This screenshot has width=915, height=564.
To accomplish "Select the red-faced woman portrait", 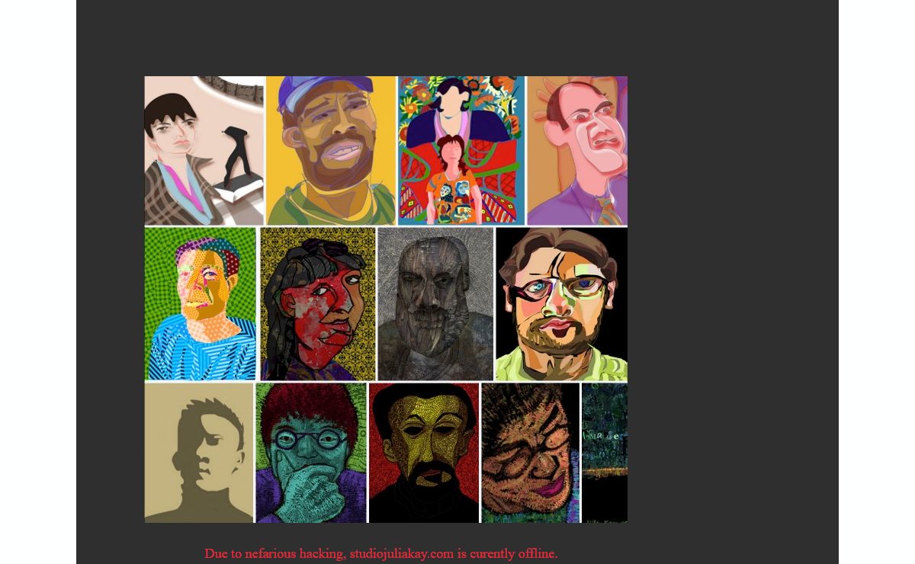I will coord(318,303).
